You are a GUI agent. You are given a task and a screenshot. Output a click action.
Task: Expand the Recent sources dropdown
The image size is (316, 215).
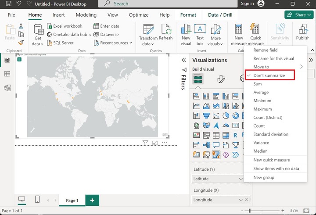click(x=113, y=43)
